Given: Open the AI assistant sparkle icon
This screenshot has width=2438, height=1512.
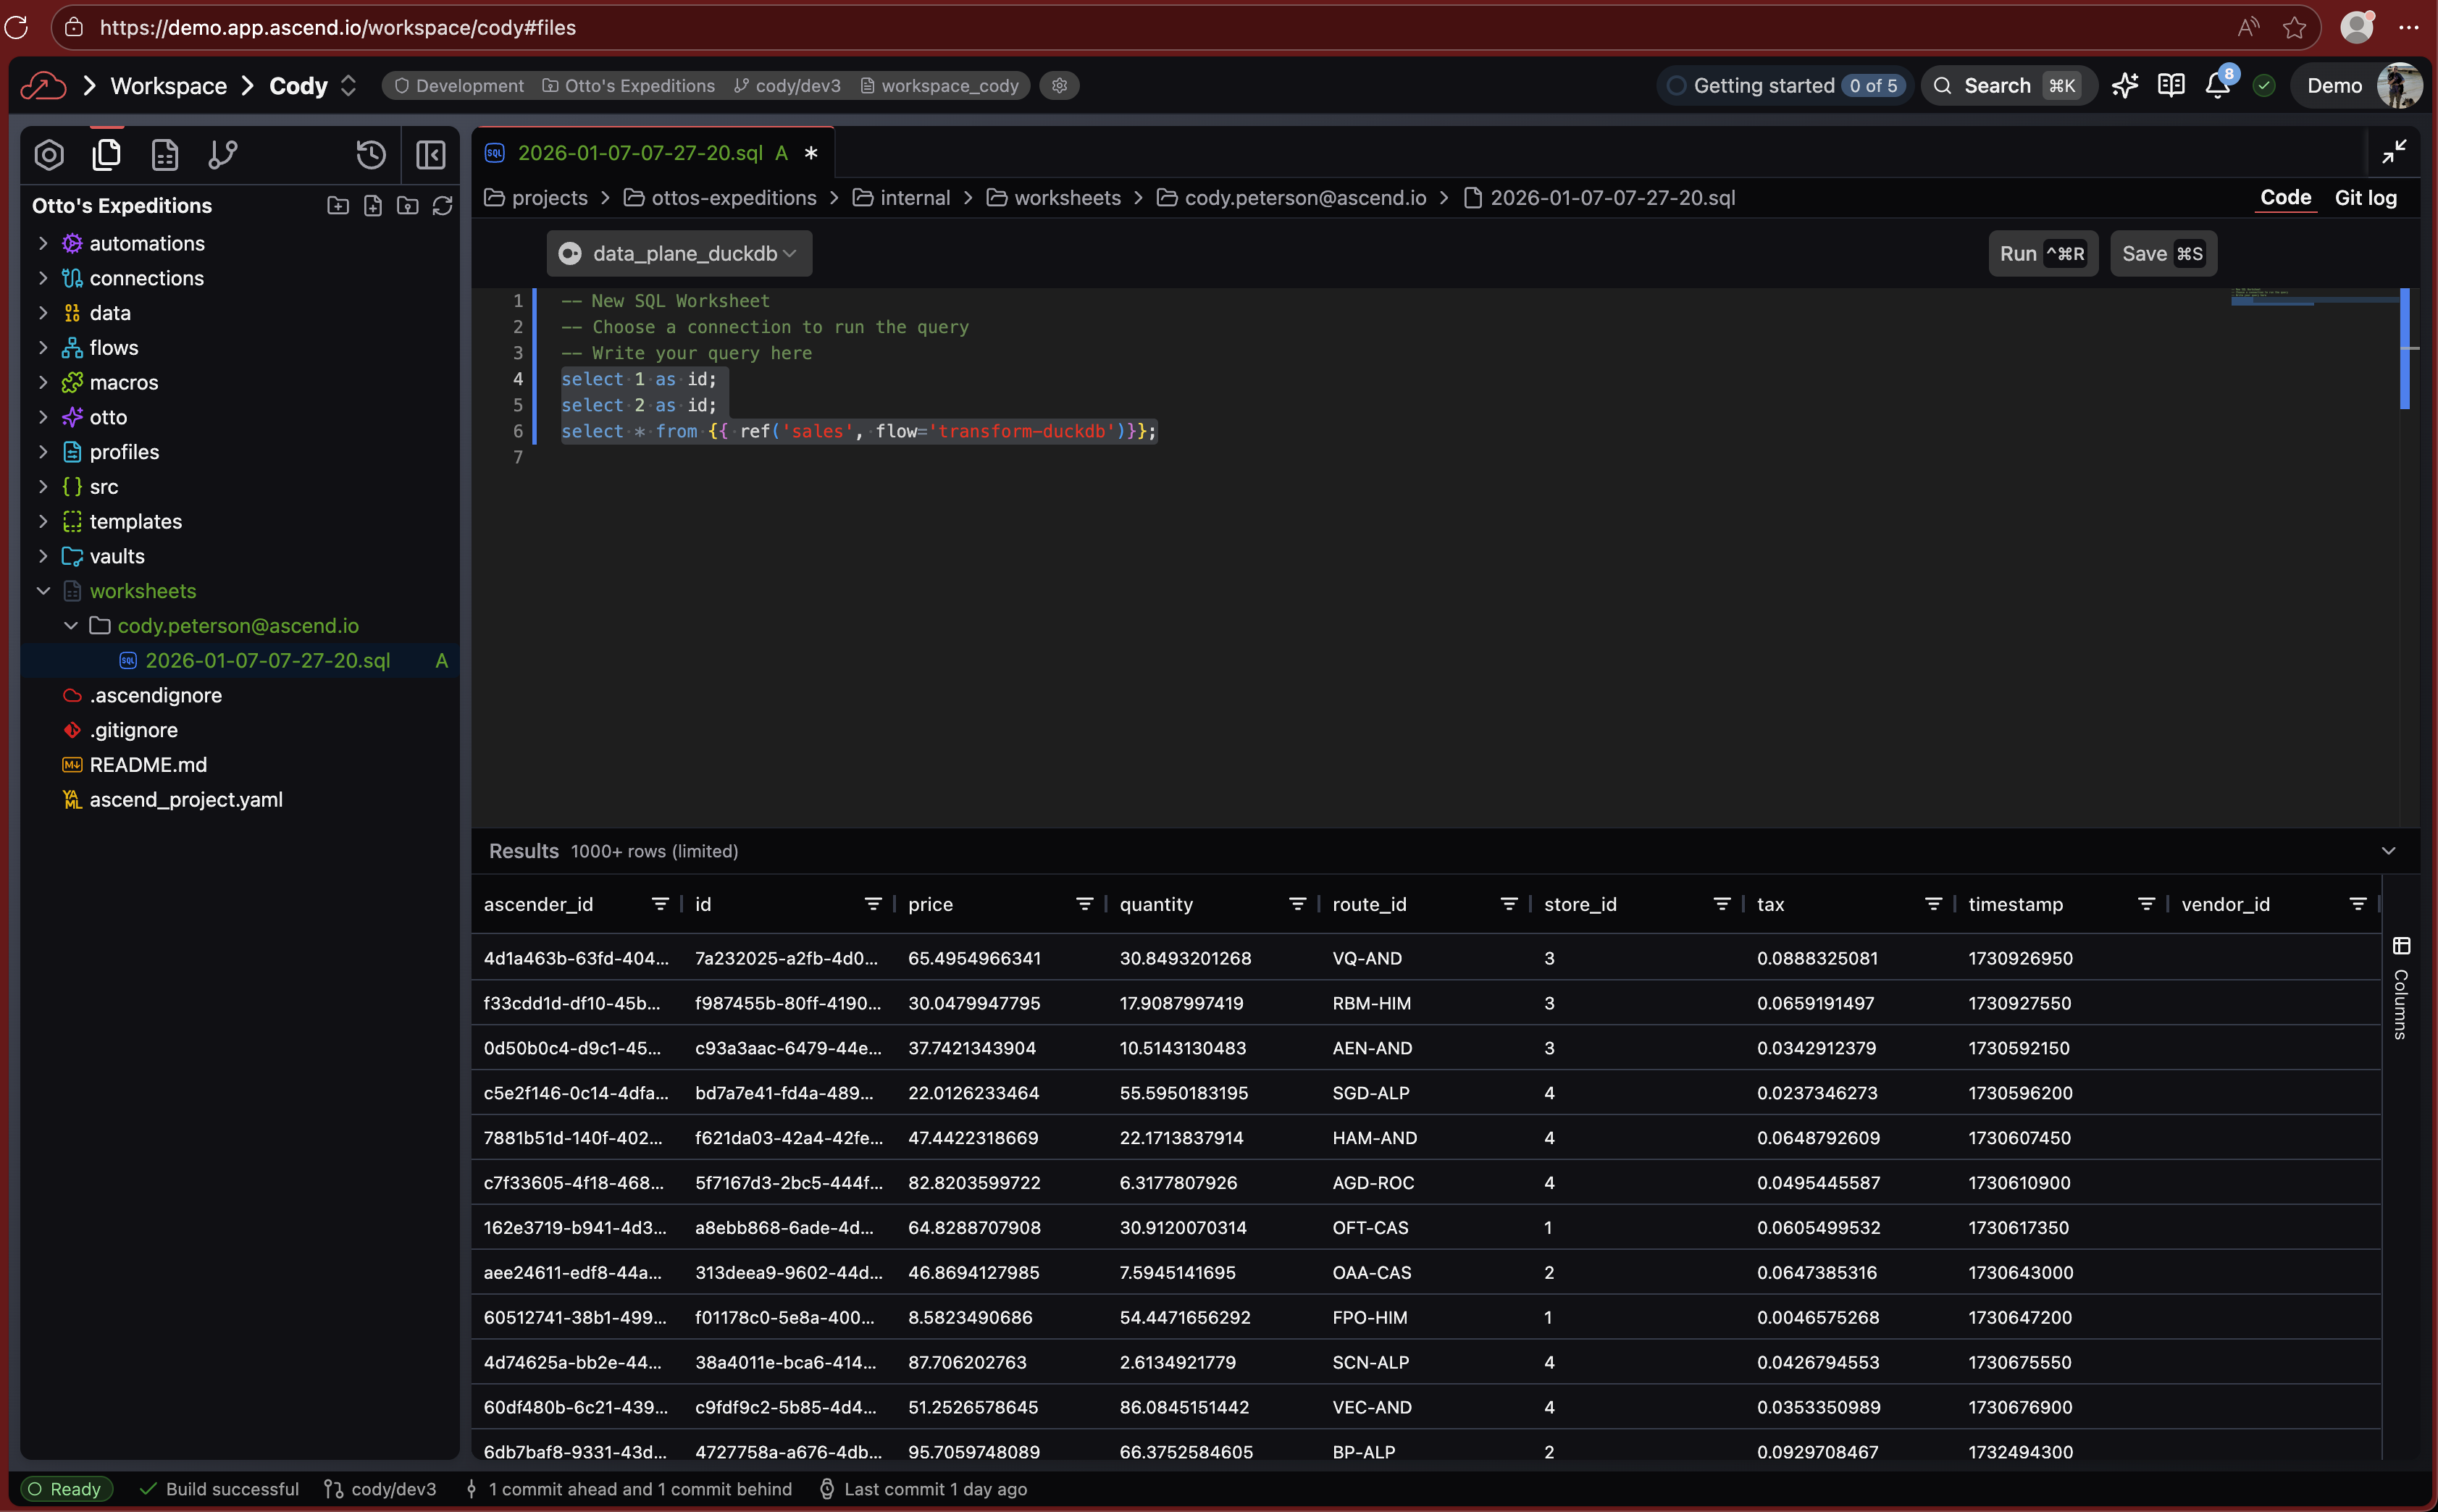Looking at the screenshot, I should (x=2125, y=85).
